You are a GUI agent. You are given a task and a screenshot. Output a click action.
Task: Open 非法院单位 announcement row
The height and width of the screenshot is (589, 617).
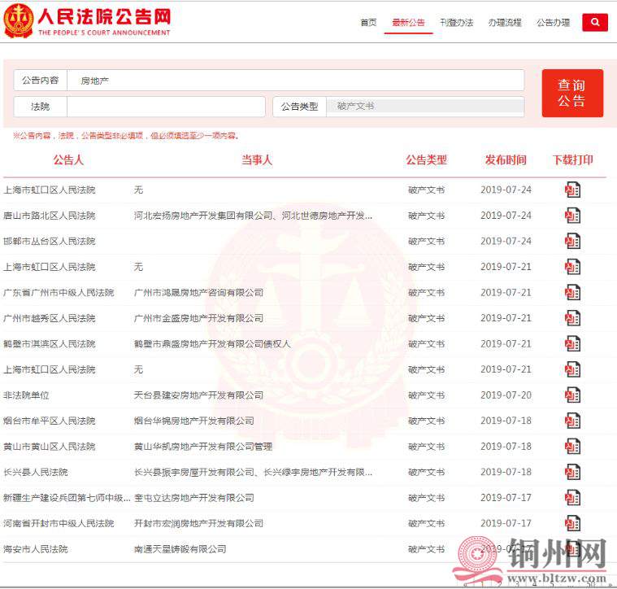coord(26,395)
